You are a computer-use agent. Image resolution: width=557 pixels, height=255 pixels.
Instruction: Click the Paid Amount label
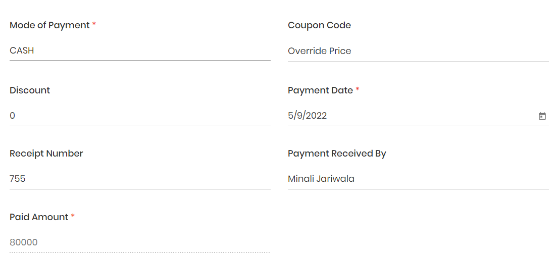(x=39, y=217)
